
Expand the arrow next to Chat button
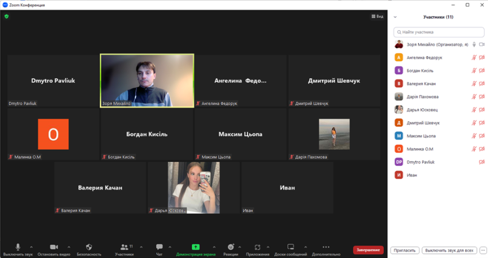[x=170, y=247]
